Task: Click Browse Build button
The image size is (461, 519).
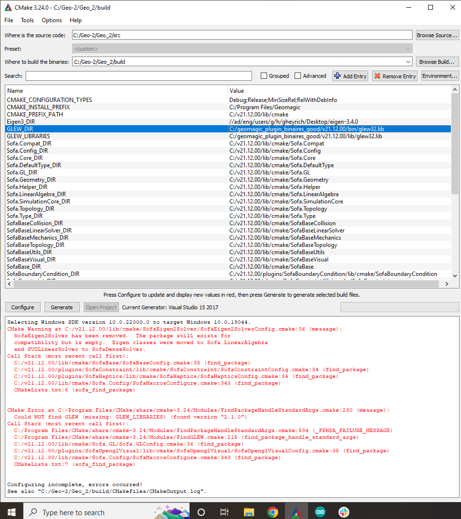Action: pyautogui.click(x=437, y=62)
